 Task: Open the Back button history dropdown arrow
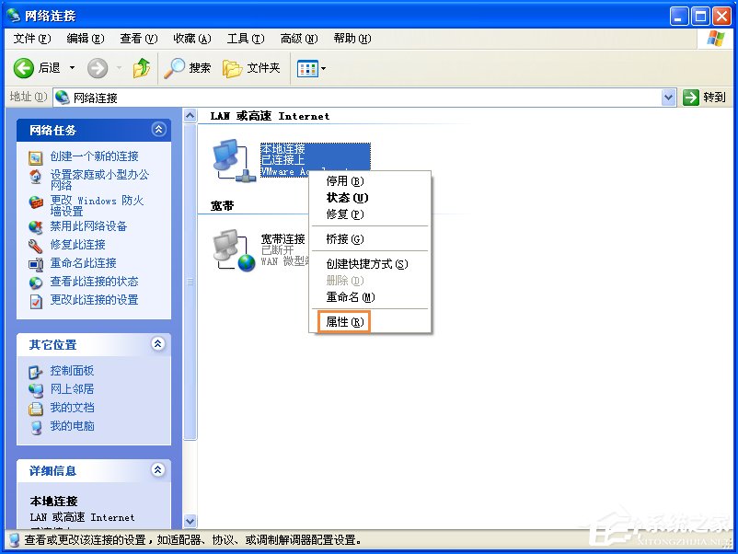click(72, 68)
